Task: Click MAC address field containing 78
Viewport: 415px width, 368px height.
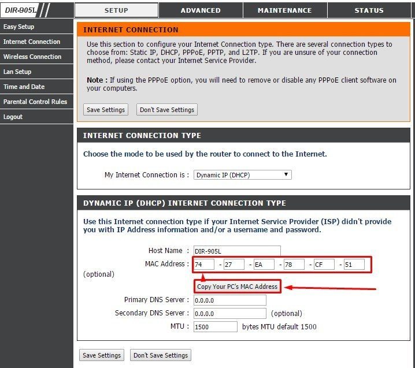Action: pos(294,264)
